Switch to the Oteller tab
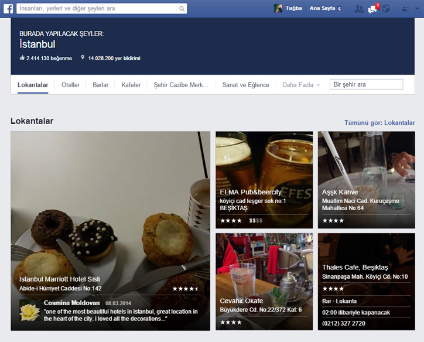 tap(71, 85)
